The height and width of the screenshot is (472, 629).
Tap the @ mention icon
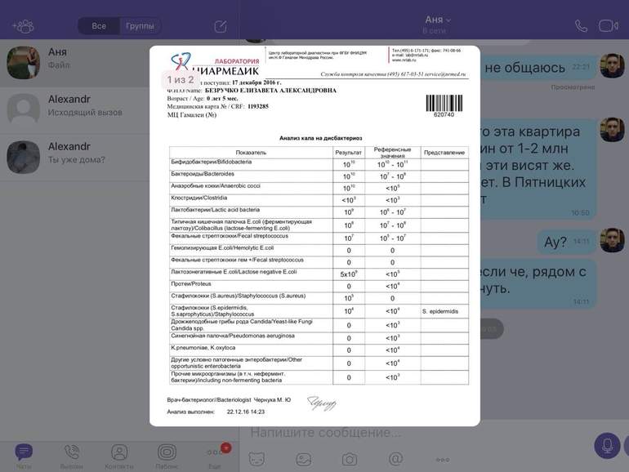[396, 459]
